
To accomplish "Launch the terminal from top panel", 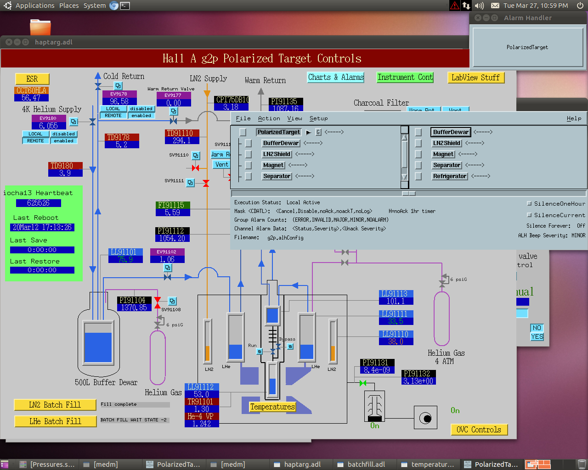I will click(125, 6).
